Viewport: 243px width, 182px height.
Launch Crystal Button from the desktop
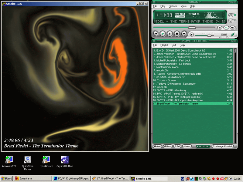pos(64,160)
